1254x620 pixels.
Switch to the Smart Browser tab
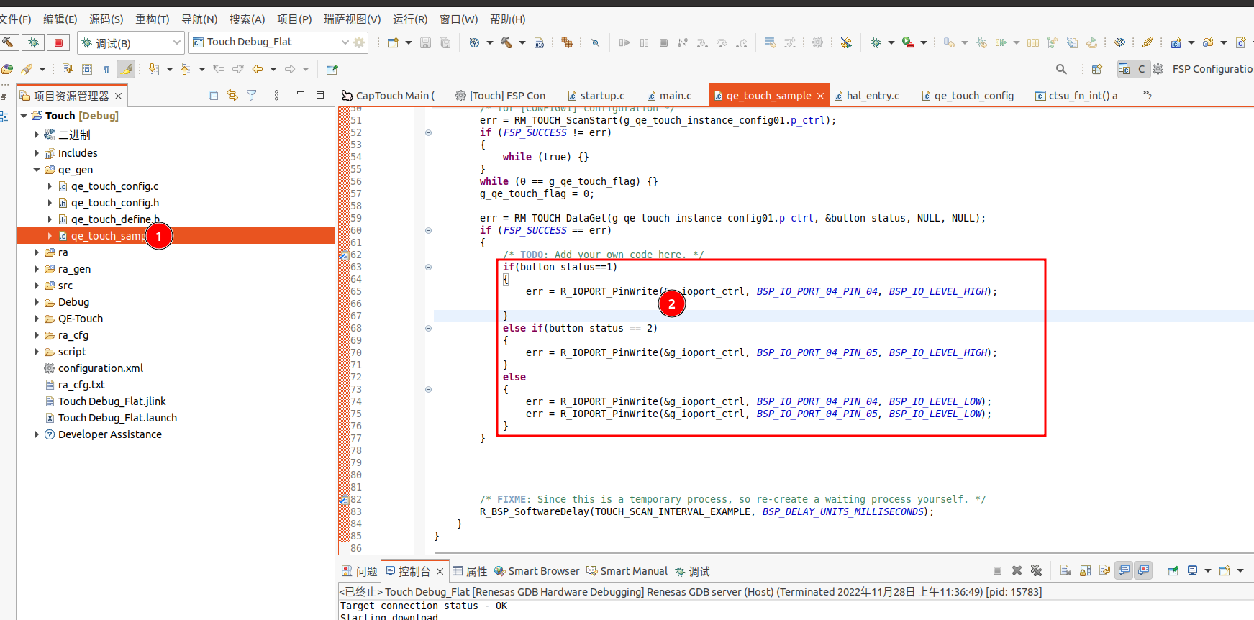536,571
